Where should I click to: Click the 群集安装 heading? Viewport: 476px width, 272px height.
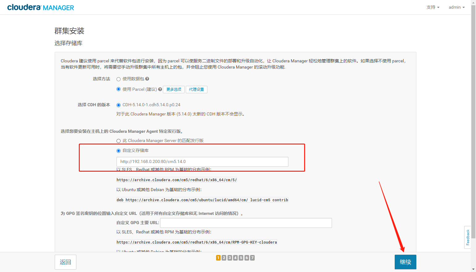click(70, 31)
